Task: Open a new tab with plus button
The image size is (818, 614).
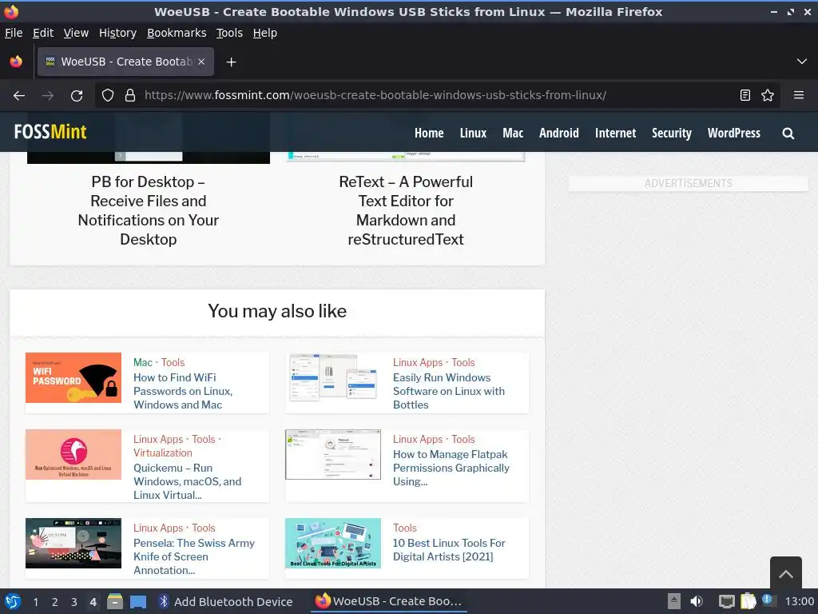Action: [x=231, y=62]
